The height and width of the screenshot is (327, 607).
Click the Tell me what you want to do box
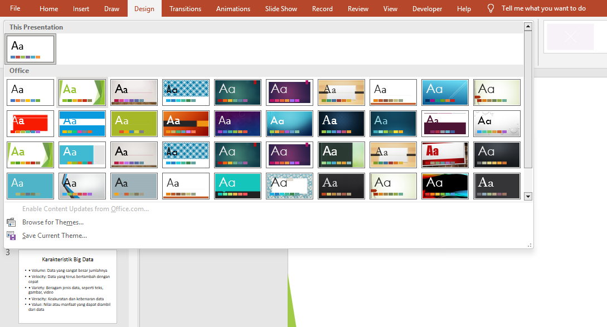[543, 8]
